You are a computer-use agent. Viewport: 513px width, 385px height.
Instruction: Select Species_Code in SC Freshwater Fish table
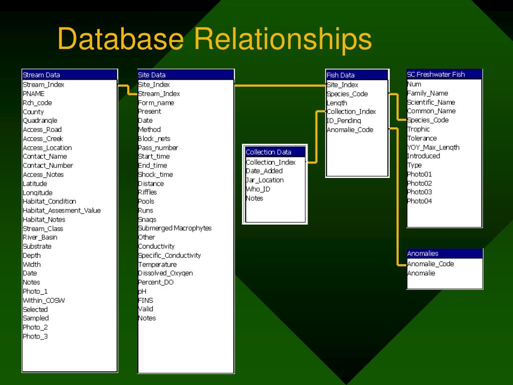click(x=428, y=120)
